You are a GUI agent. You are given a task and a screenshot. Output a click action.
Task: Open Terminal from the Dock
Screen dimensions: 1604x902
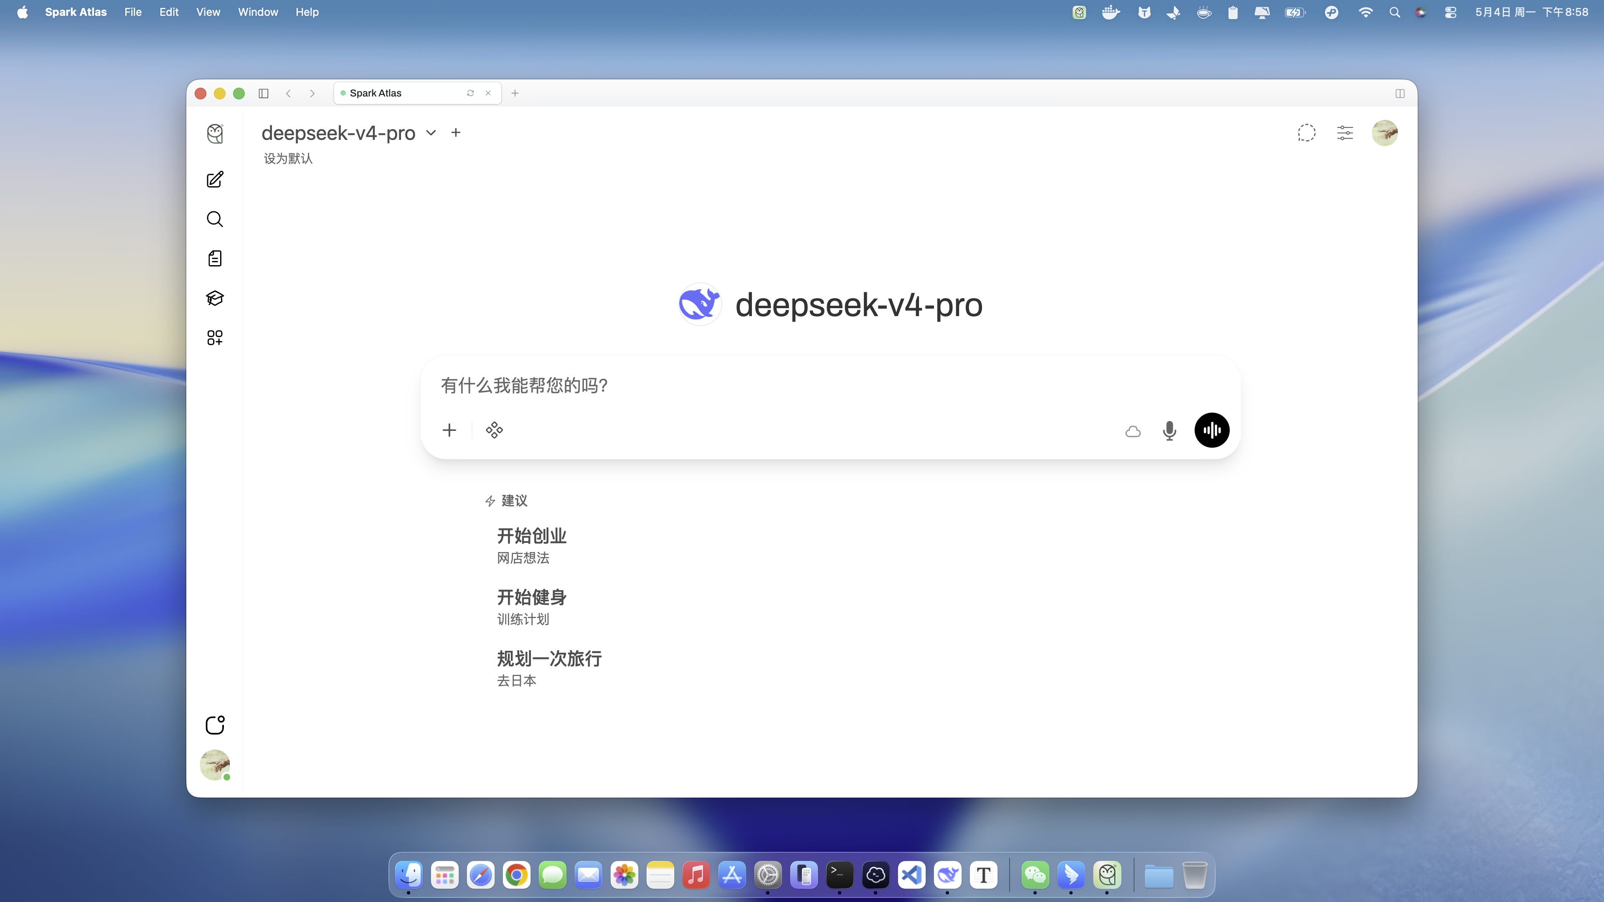click(840, 875)
